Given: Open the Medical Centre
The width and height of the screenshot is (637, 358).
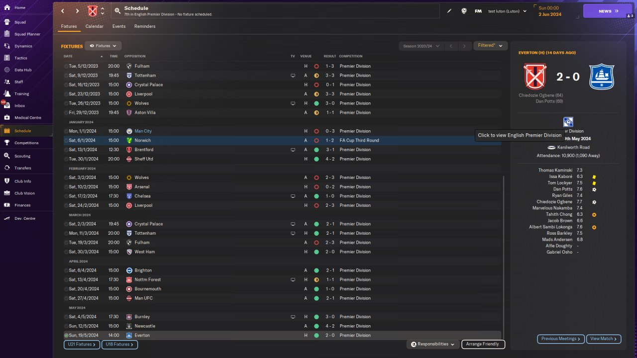Looking at the screenshot, I should 26,117.
